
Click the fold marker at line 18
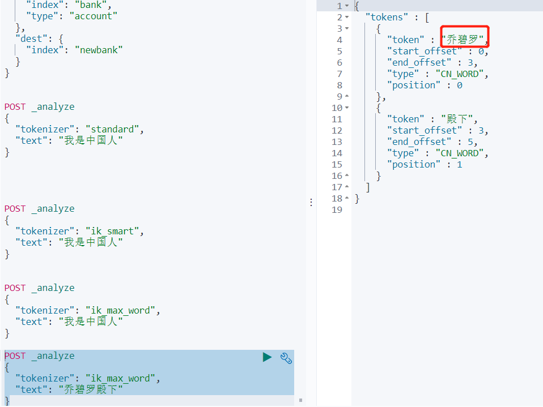pos(347,198)
